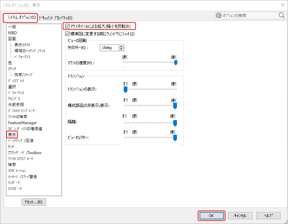Click the リセット button
Viewport: 288px width, 224px height.
click(x=33, y=202)
